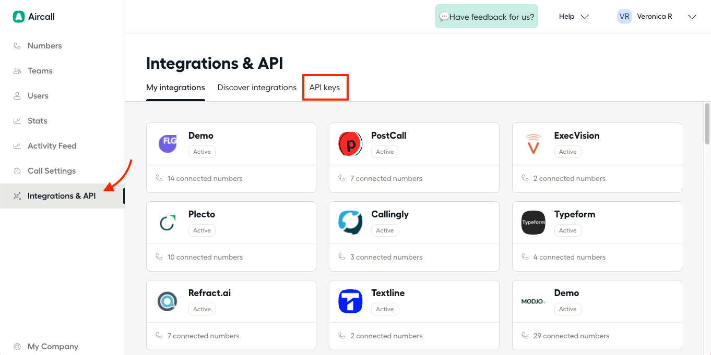The height and width of the screenshot is (355, 711).
Task: Open the Typeform integration title
Action: point(575,214)
